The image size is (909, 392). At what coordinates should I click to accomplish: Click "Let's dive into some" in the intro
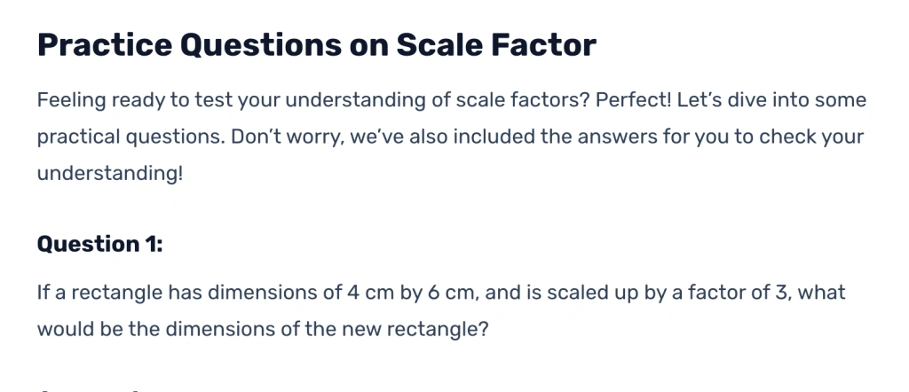771,99
